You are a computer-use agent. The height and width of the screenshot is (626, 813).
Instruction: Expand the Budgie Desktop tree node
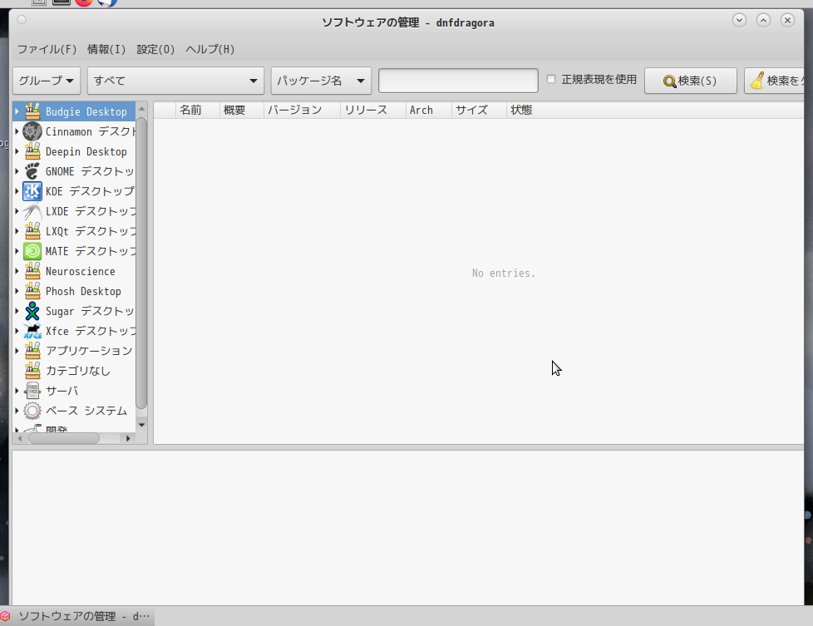(17, 111)
